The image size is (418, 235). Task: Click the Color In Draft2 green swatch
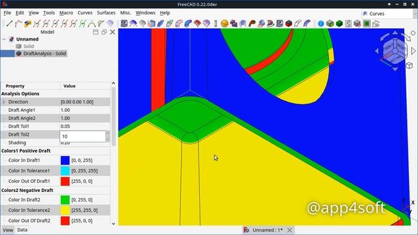coord(65,200)
